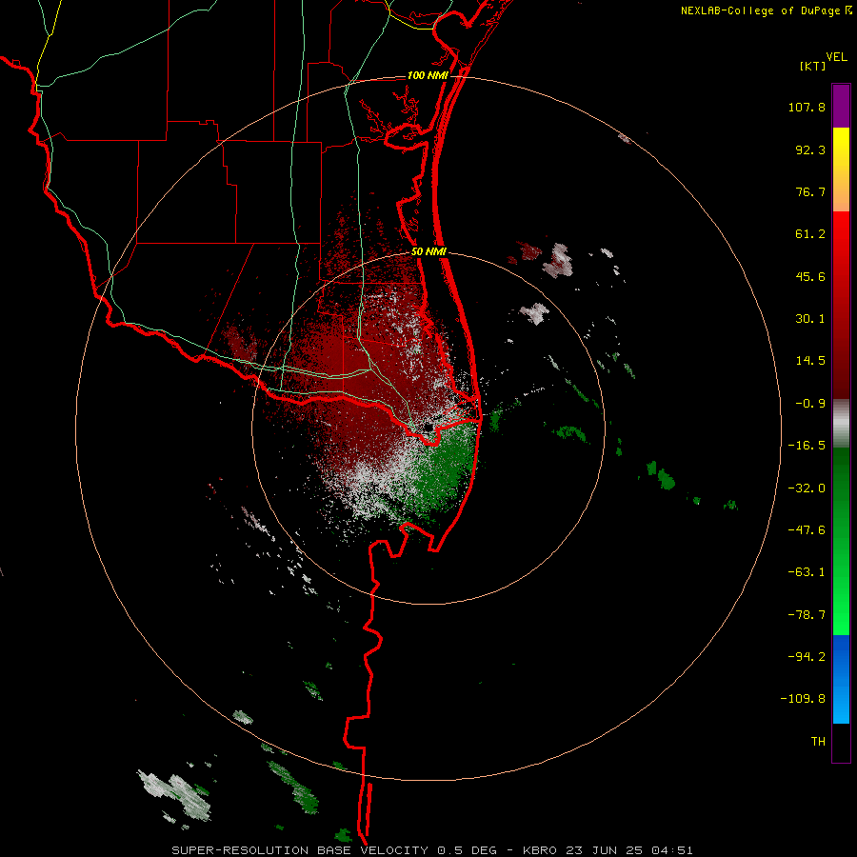The width and height of the screenshot is (857, 857).
Task: Pick the yellow-orange segment of the velocity scale
Action: pyautogui.click(x=841, y=169)
